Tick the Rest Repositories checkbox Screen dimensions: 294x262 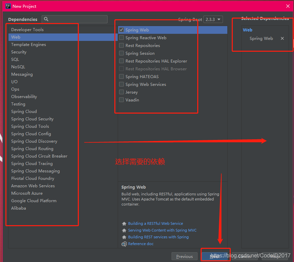tap(121, 45)
